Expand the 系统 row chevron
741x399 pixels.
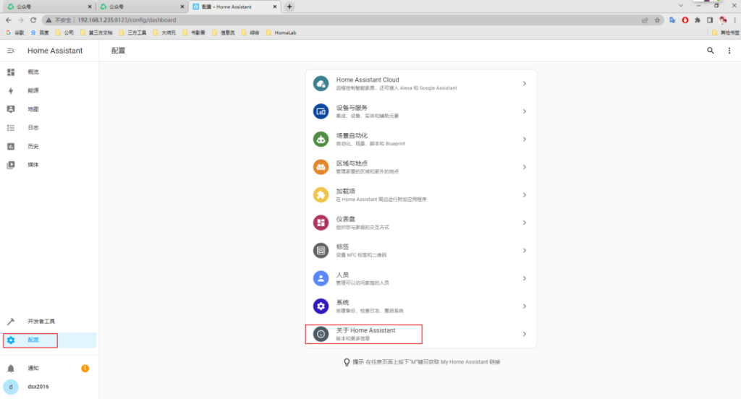coord(525,306)
